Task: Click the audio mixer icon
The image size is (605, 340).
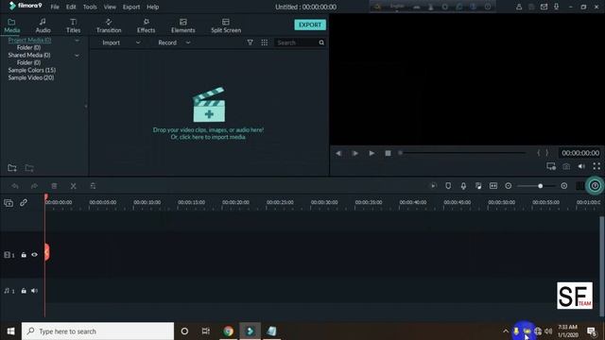Action: point(478,186)
